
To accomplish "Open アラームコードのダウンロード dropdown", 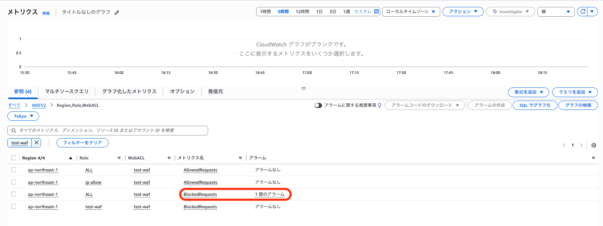I will click(425, 105).
